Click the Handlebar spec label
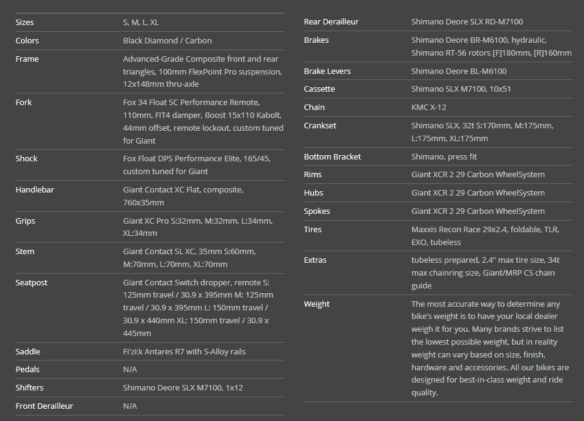Screen dimensions: 584x421 34,190
